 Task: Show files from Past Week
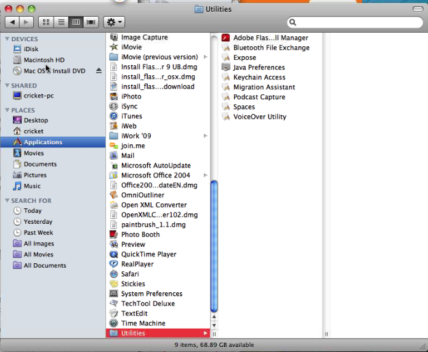point(53,232)
